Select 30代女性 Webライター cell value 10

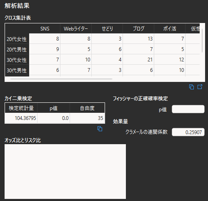tap(76, 60)
